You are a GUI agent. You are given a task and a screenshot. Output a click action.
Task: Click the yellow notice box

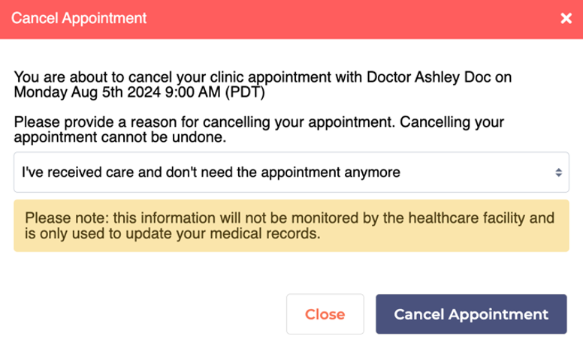291,226
